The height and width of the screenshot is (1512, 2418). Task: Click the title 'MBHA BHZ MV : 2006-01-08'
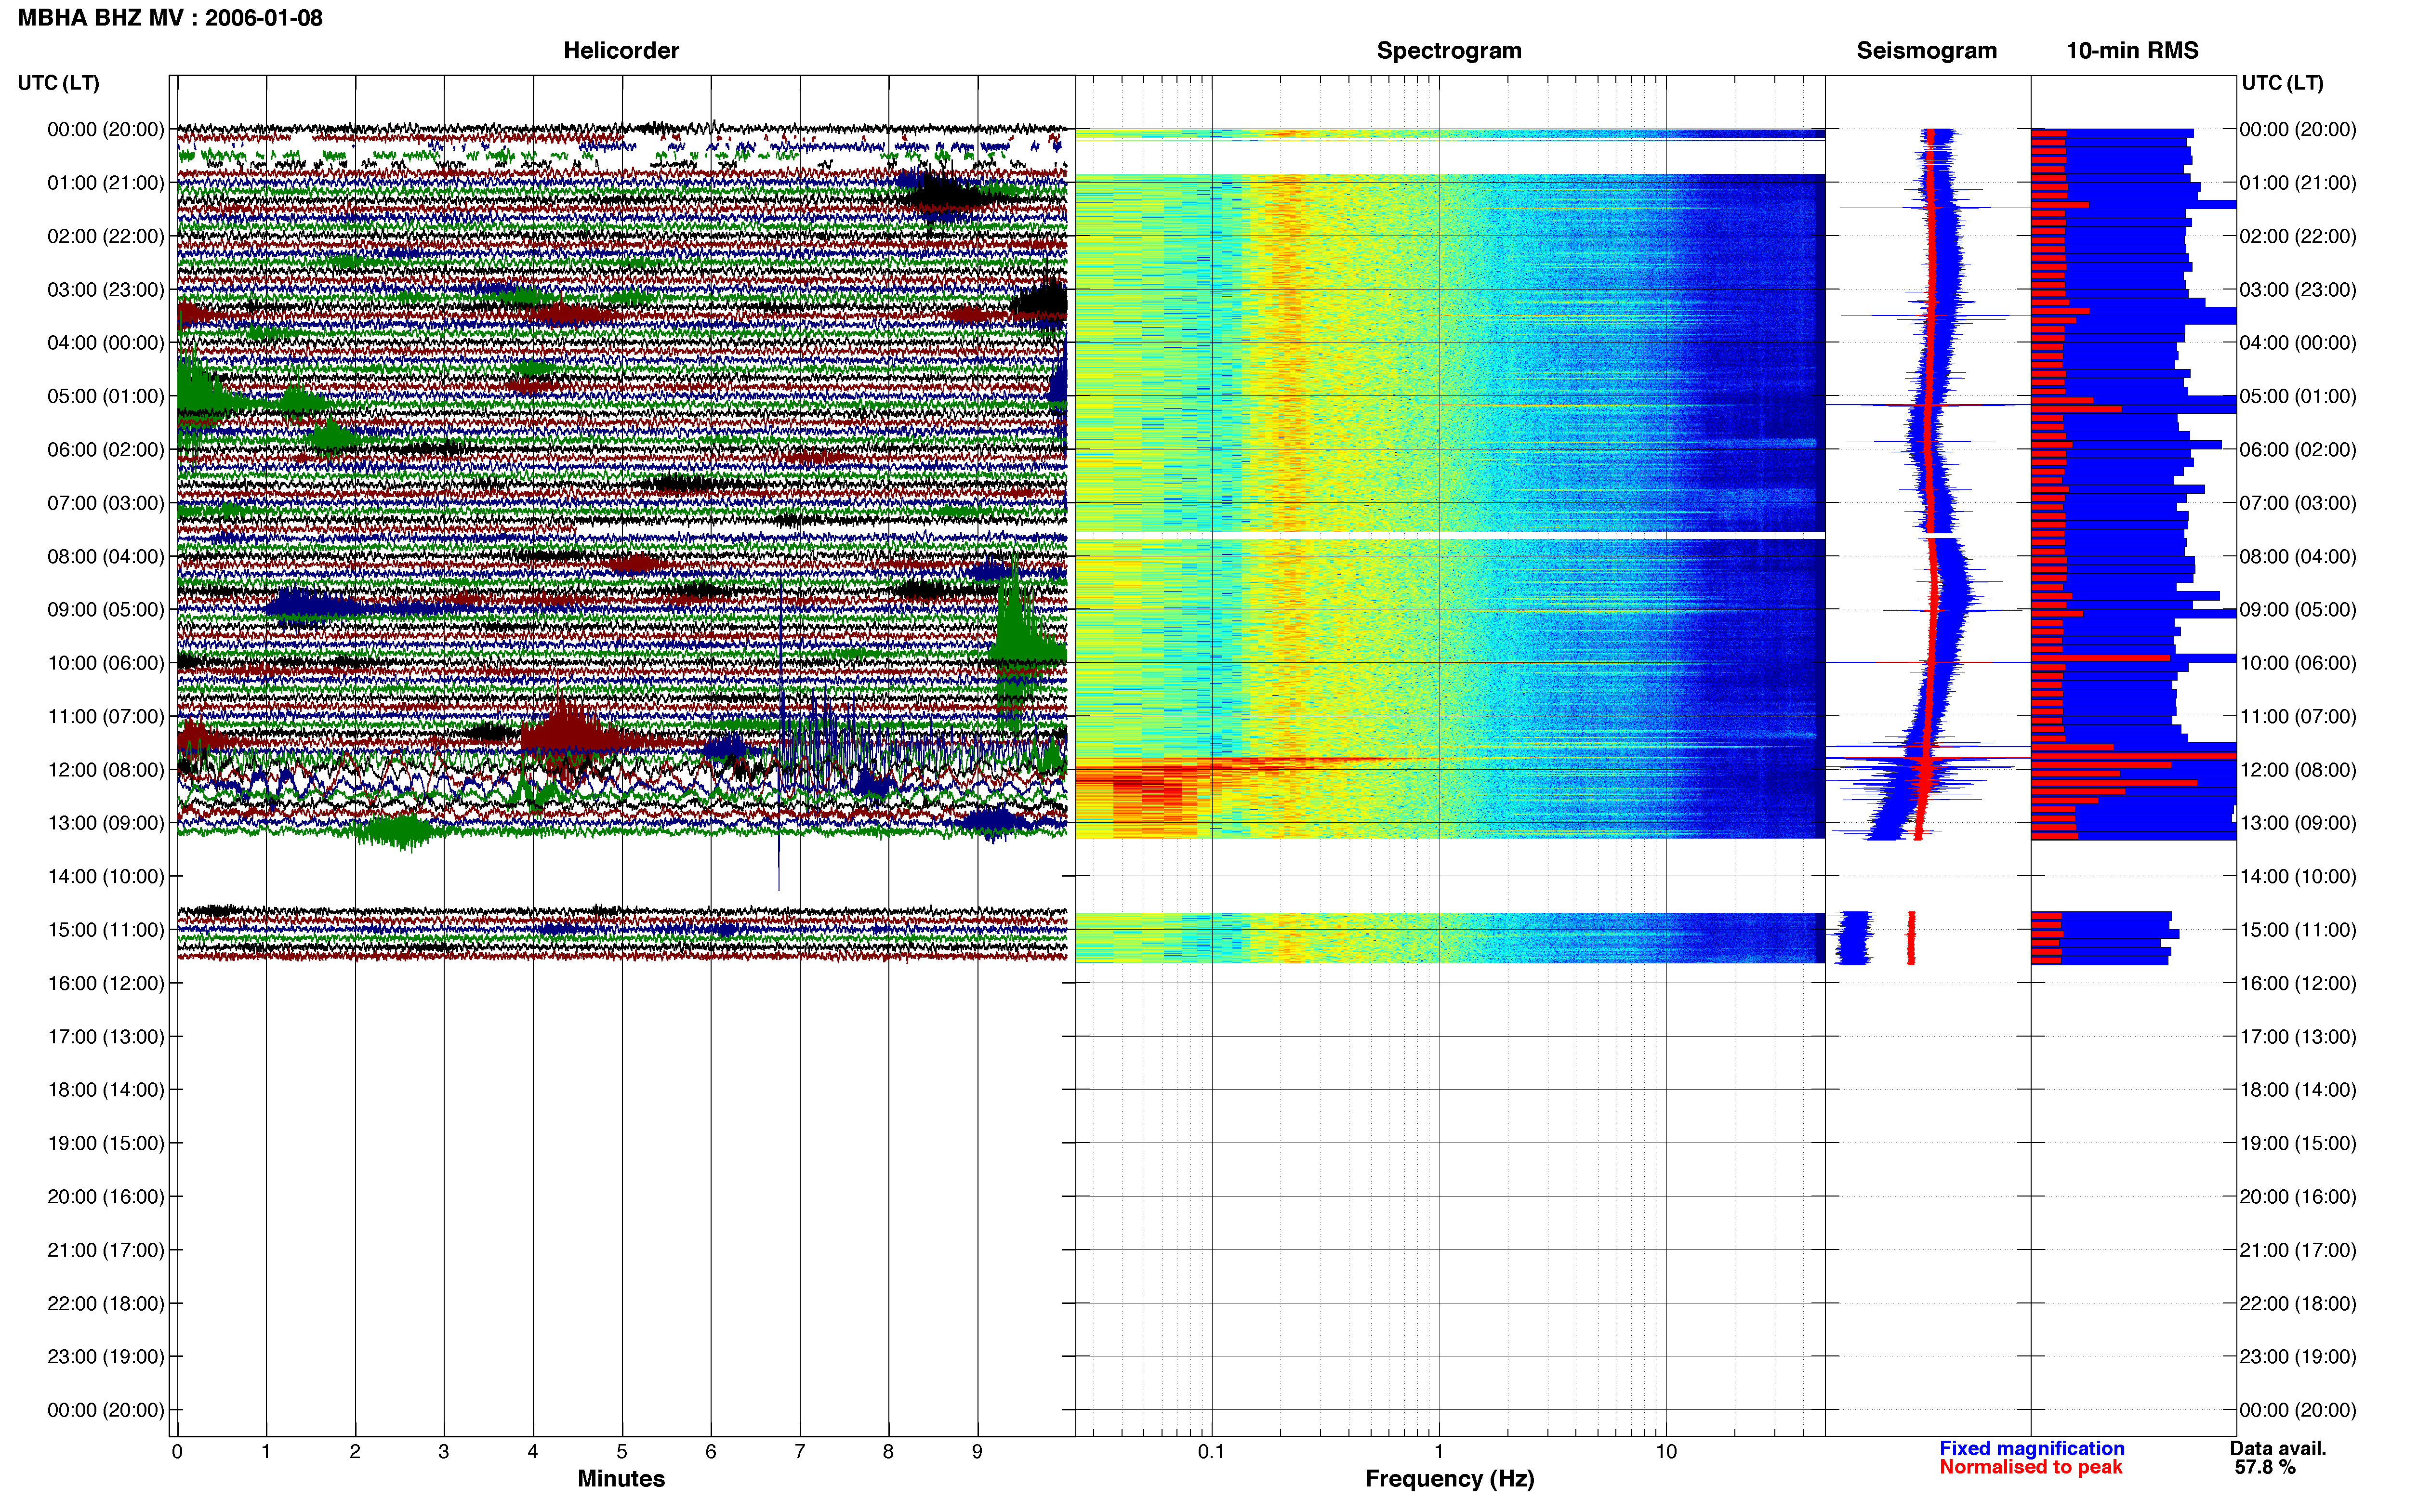coord(170,18)
